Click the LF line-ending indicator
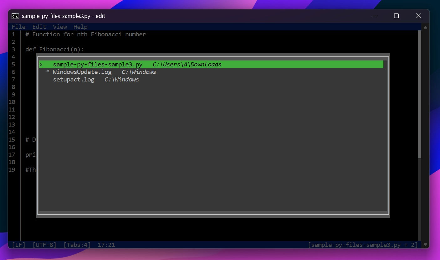The image size is (440, 260). click(x=18, y=245)
